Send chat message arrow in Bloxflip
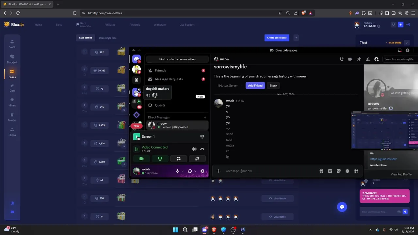418x235 pixels. (405, 212)
